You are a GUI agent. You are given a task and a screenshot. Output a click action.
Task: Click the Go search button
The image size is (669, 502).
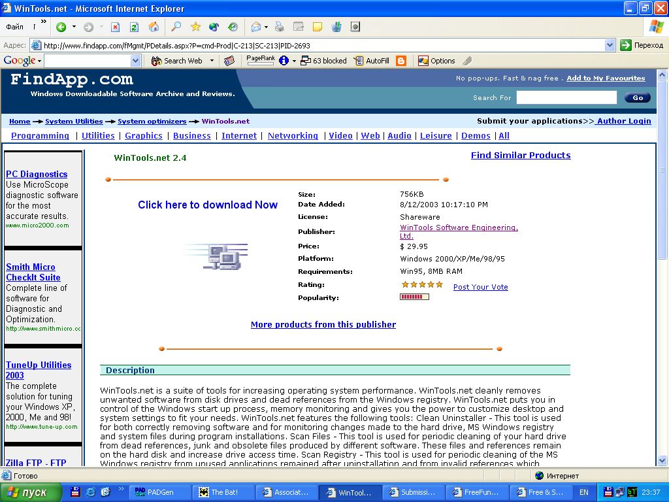638,98
